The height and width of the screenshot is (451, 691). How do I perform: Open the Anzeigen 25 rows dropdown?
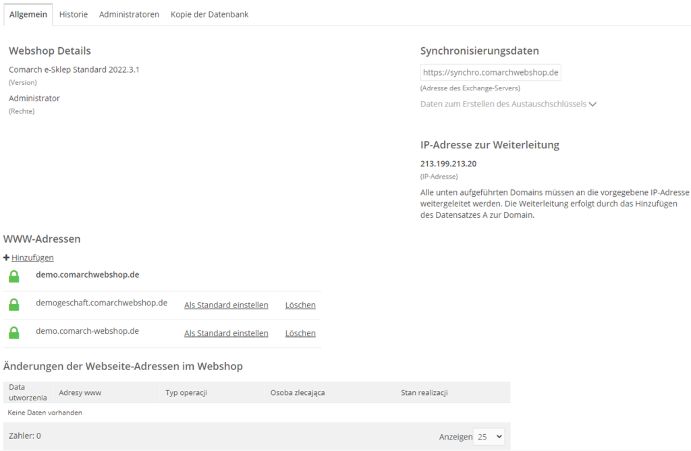(489, 436)
